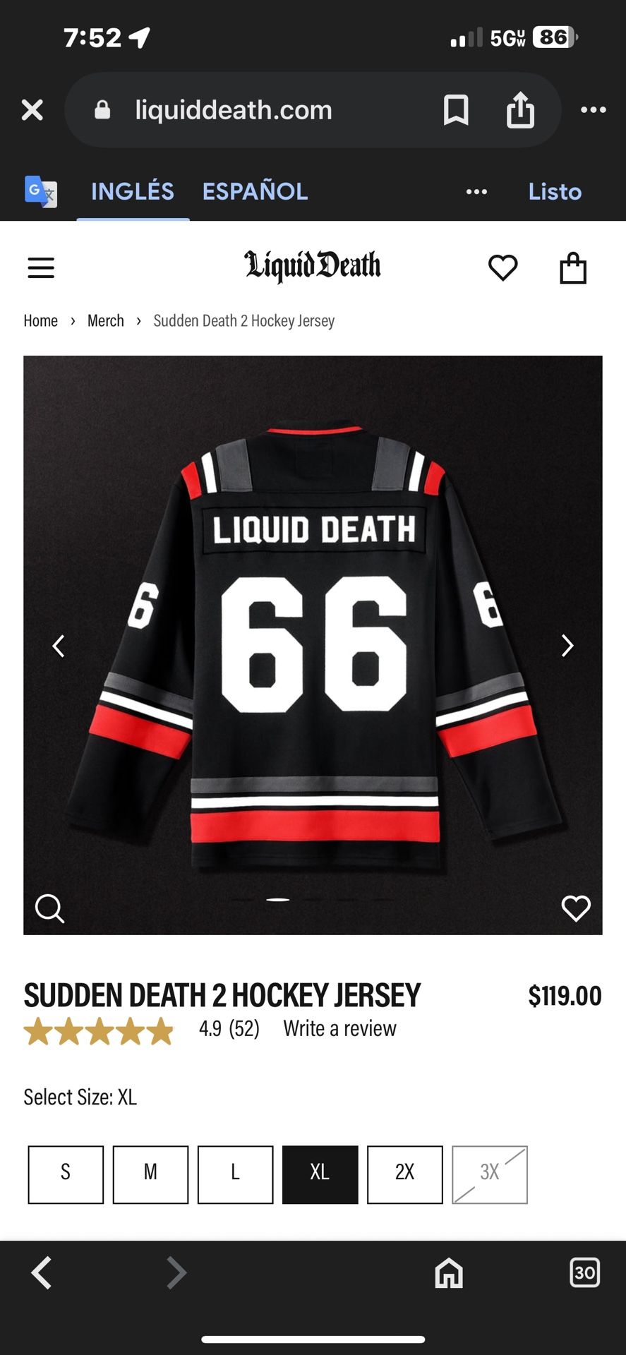Select size S

[x=66, y=1174]
